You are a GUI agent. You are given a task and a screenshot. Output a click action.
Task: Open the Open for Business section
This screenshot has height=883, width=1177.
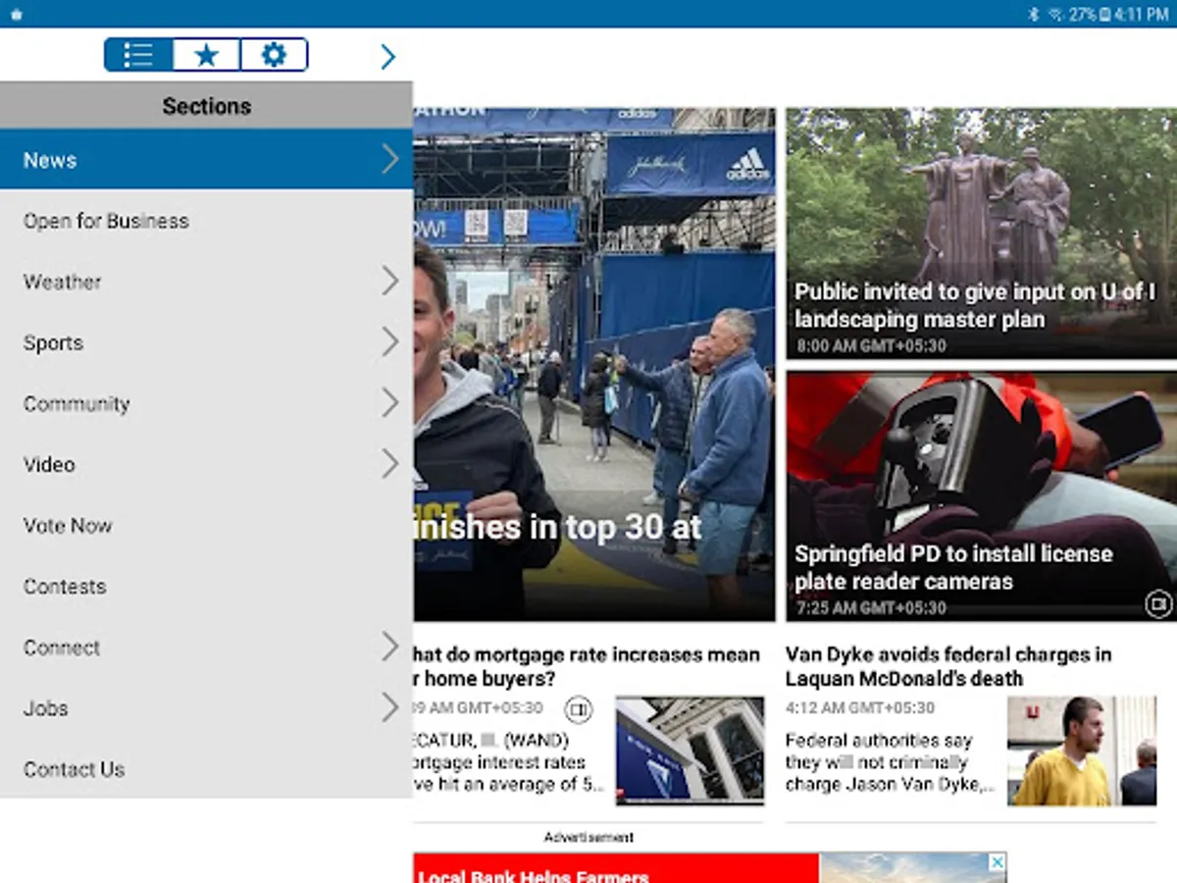[206, 221]
